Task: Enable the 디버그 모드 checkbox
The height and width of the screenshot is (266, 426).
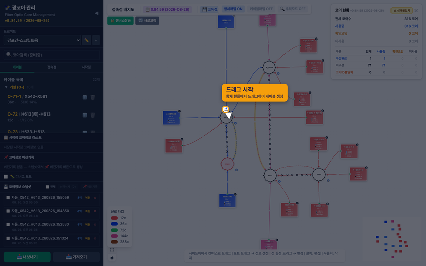Action: (6, 177)
